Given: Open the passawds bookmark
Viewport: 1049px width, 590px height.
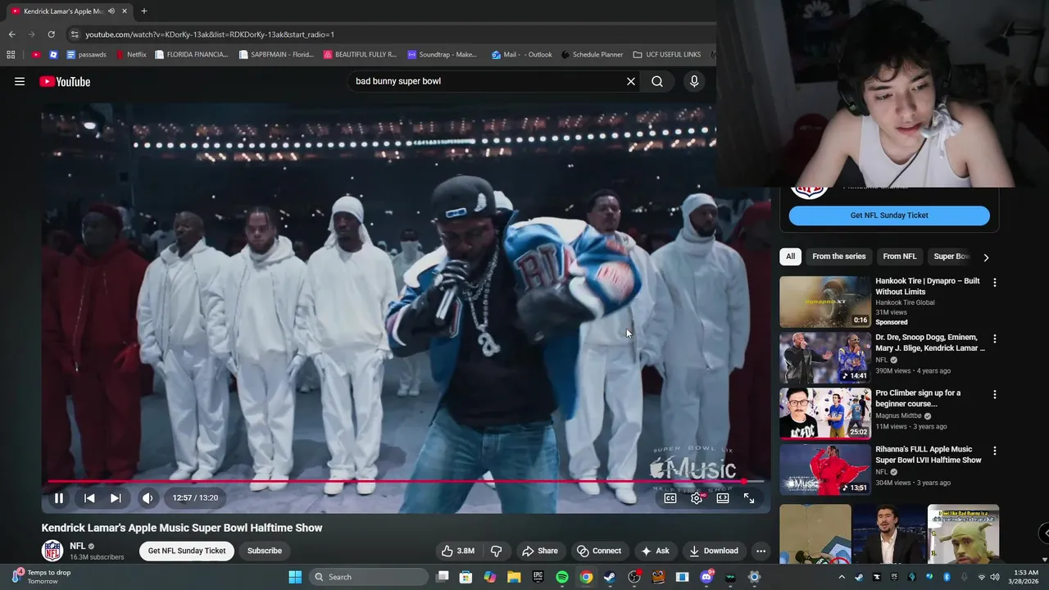Looking at the screenshot, I should click(87, 55).
